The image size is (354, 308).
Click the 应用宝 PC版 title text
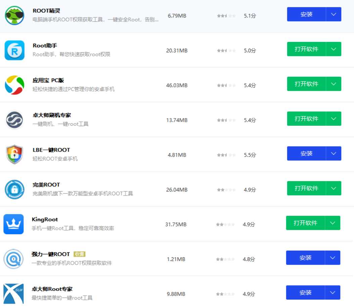click(x=48, y=80)
